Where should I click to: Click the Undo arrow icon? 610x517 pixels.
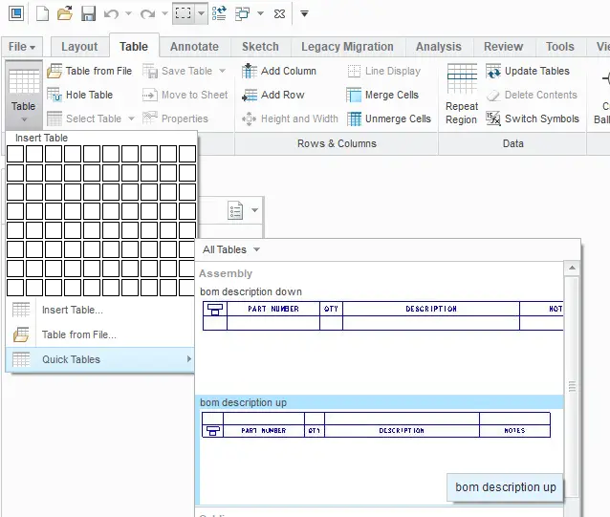pos(112,14)
